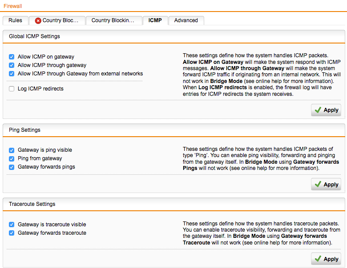The image size is (347, 268).
Task: Click green checkmark on Ping Settings Apply
Action: pos(318,184)
